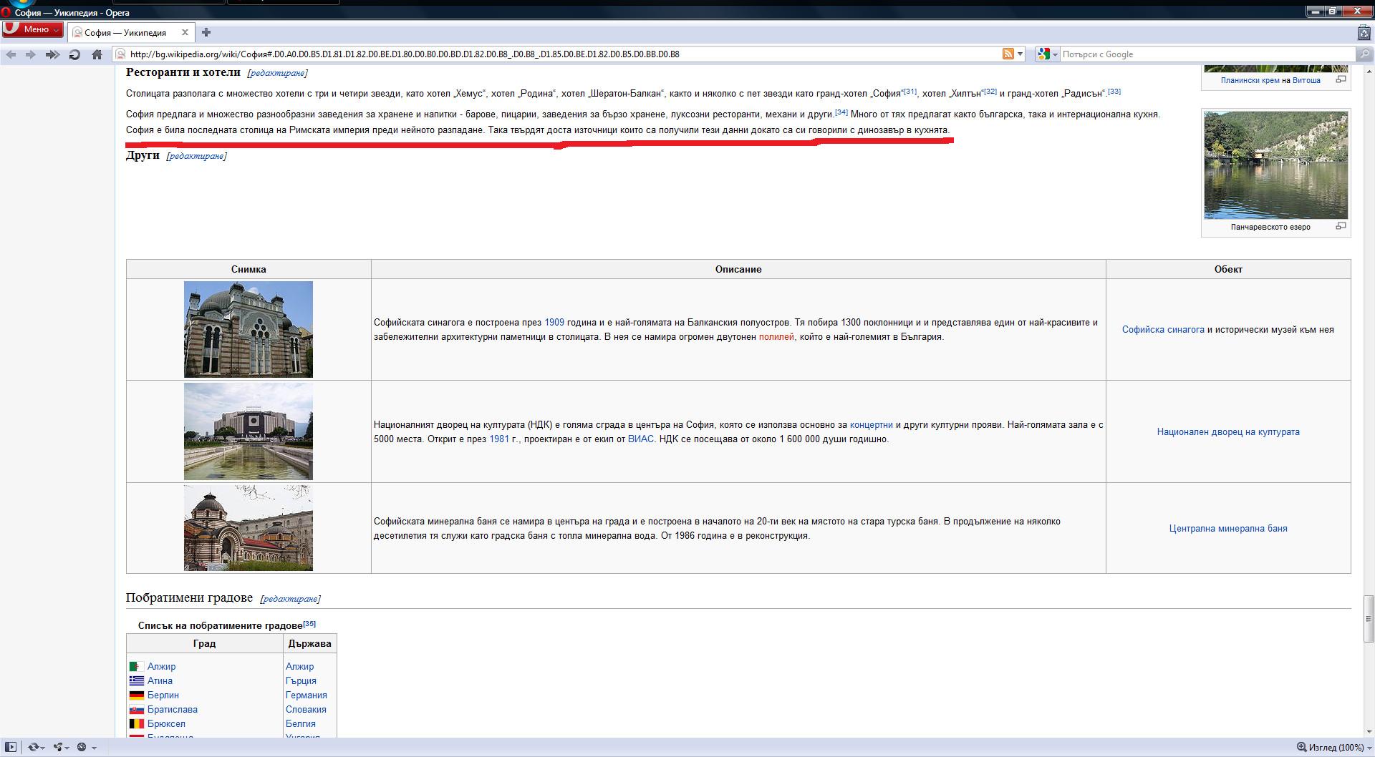Image resolution: width=1375 pixels, height=757 pixels.
Task: Follow the ВИАС link
Action: (x=640, y=439)
